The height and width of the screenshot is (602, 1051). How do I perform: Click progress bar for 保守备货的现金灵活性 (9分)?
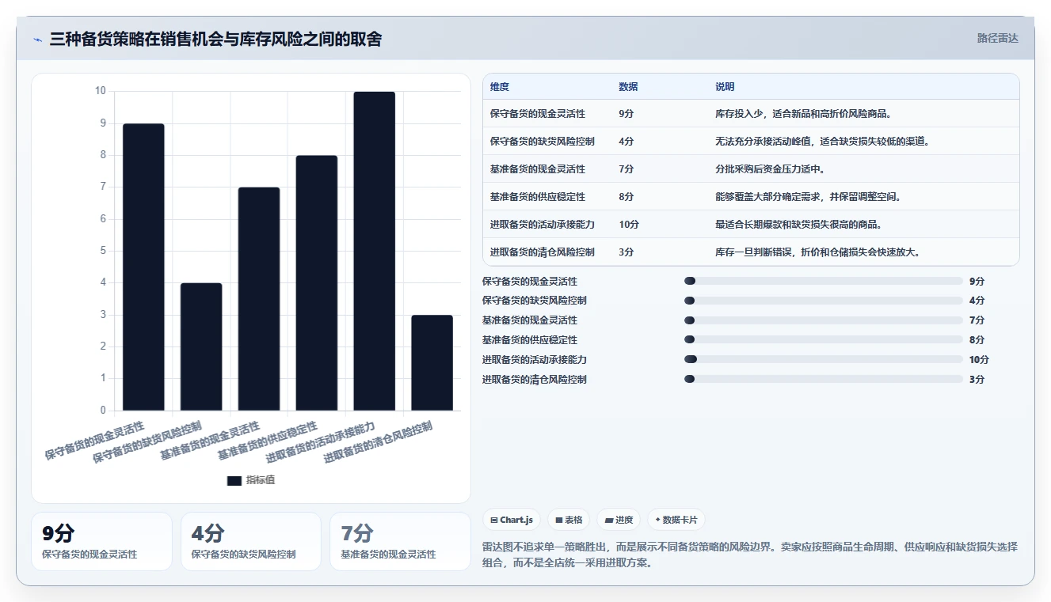(x=823, y=281)
